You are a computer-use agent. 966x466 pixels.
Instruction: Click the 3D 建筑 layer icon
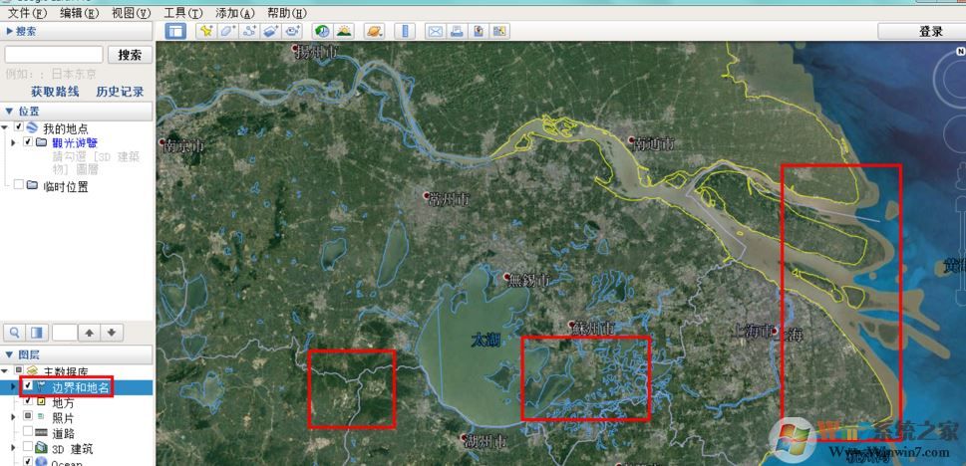41,447
